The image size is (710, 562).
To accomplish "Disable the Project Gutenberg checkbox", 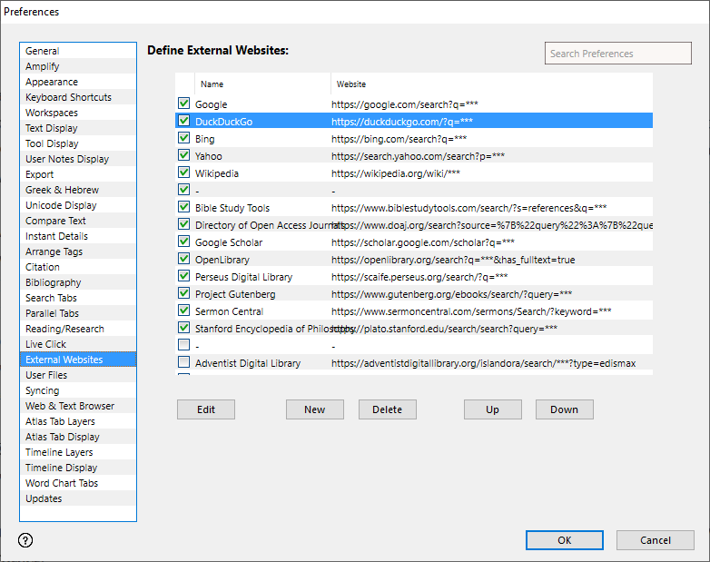I will (x=184, y=294).
